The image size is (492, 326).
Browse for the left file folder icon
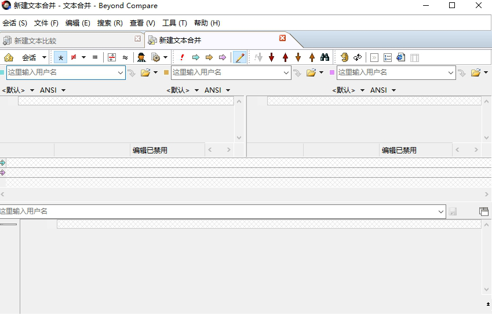(x=145, y=73)
